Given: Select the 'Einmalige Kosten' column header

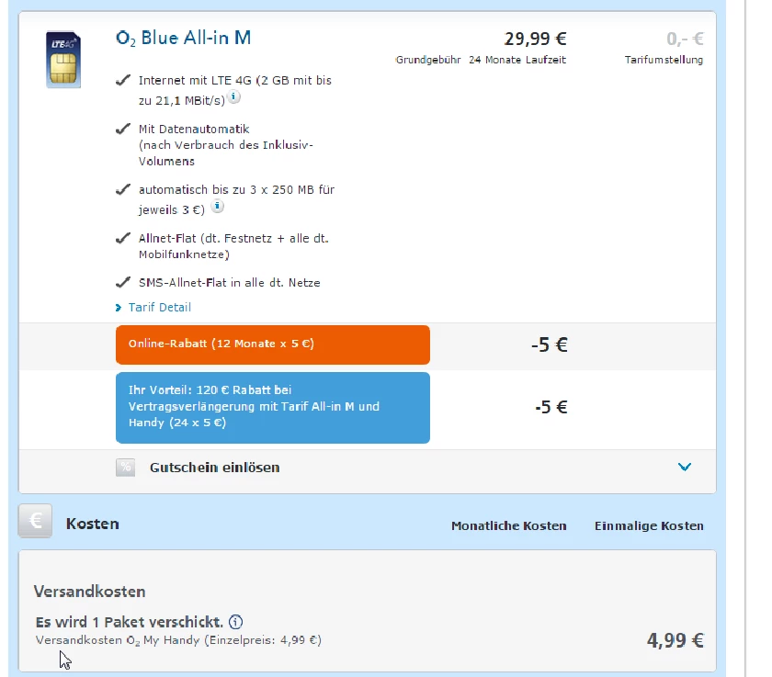Looking at the screenshot, I should point(649,526).
